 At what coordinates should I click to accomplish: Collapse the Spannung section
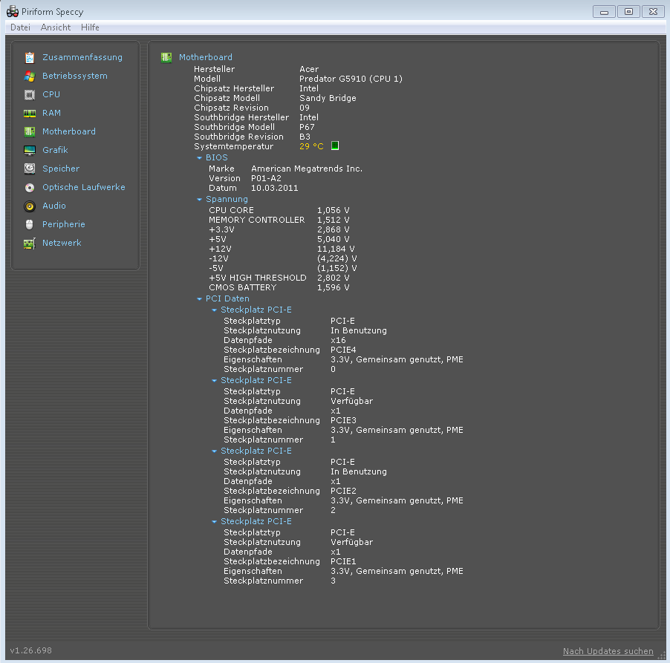pyautogui.click(x=199, y=200)
